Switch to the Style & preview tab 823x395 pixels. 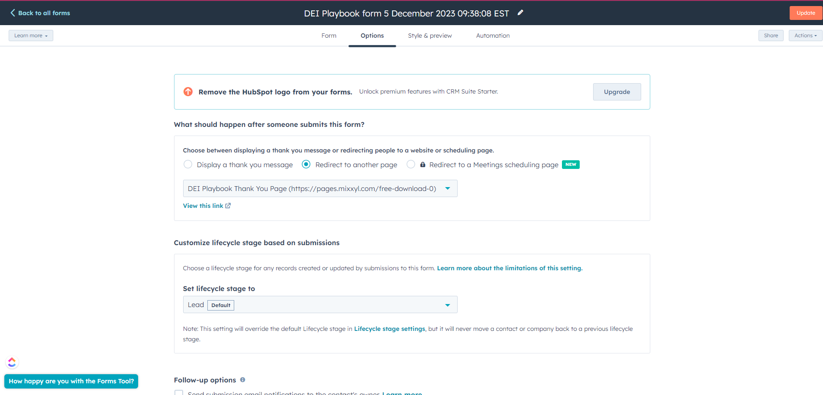429,36
